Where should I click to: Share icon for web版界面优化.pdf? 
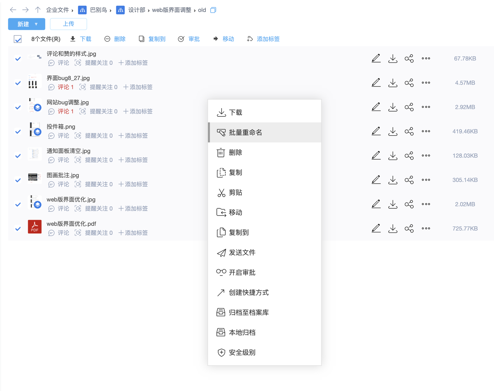coord(409,228)
